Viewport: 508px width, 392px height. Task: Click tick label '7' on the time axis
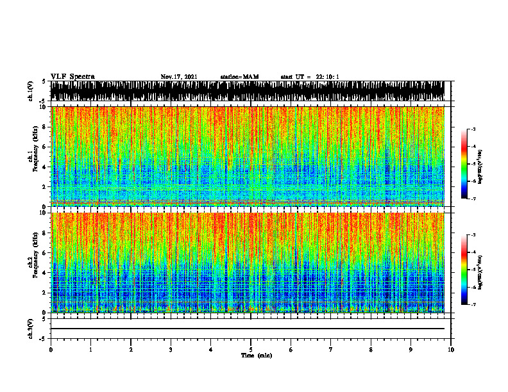click(x=331, y=350)
